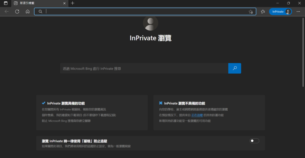The width and height of the screenshot is (305, 158).
Task: Click text 阻止 Microsoft Bing 搜尋與您建立關聯
Action: point(66,121)
